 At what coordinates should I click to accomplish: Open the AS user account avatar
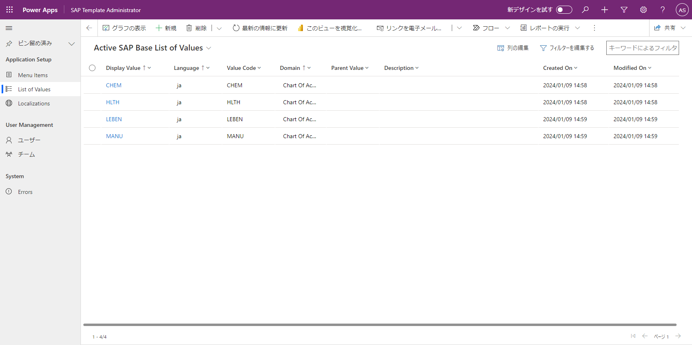[682, 10]
